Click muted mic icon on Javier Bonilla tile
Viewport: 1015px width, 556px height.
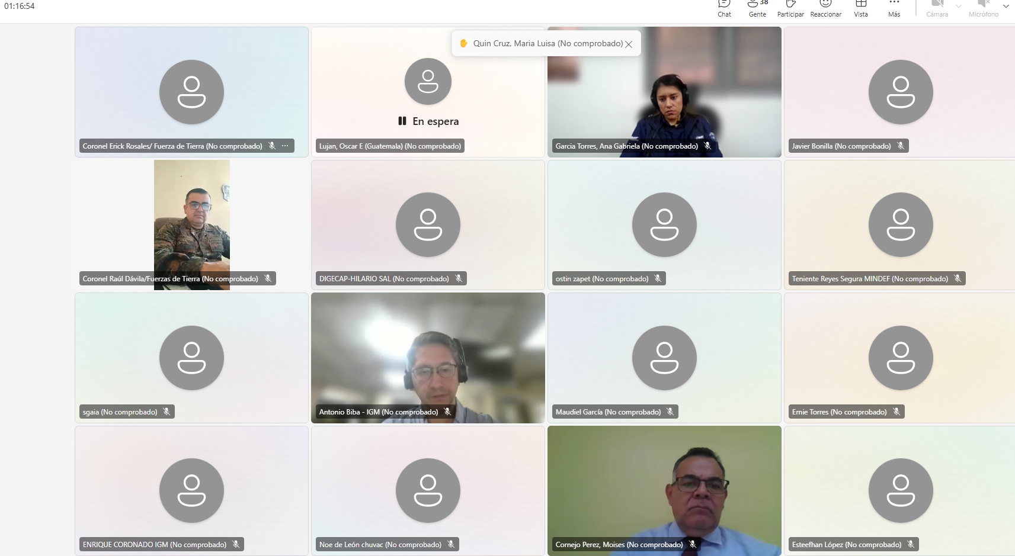[x=901, y=146]
